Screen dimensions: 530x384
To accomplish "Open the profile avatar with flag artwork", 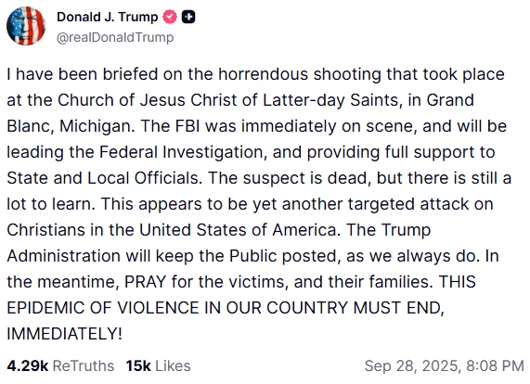I will click(26, 26).
